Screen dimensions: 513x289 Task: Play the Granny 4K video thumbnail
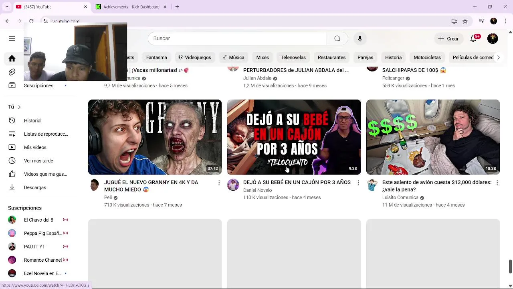click(155, 137)
